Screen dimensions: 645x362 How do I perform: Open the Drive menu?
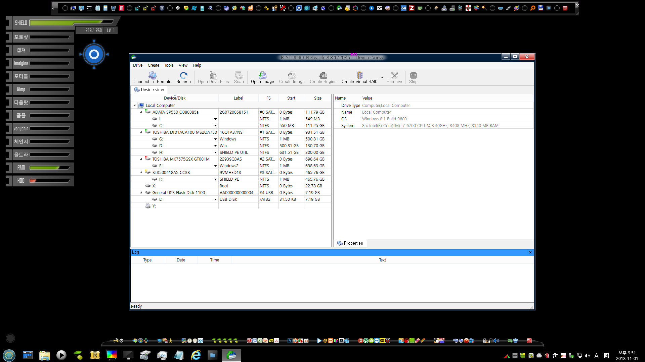(x=138, y=65)
